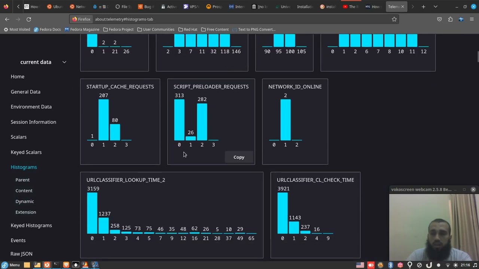Expand the list all tabs dropdown
Screen dimensions: 479x269
tap(435, 6)
